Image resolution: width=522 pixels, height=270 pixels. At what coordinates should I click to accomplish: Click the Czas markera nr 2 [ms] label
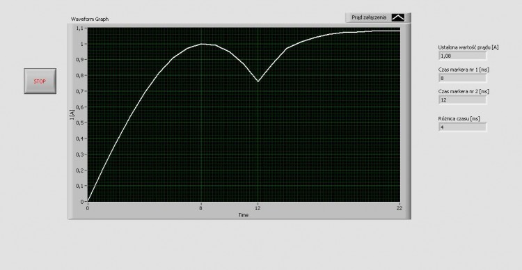click(x=464, y=91)
